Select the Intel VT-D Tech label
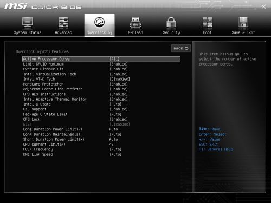271x203 pixels. click(39, 79)
